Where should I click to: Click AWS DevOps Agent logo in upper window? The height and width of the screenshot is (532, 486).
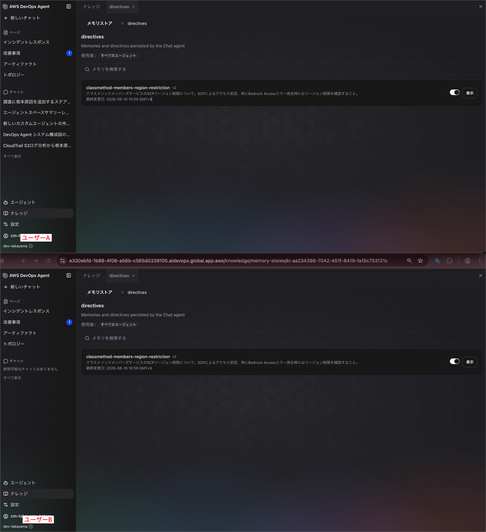coord(5,7)
